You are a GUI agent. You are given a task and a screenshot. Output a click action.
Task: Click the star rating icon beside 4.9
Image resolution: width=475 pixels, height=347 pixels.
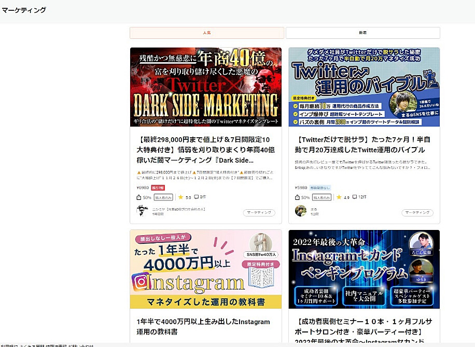339,197
